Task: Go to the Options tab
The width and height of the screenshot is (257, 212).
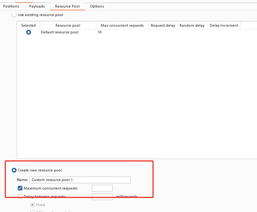Action: tap(97, 6)
